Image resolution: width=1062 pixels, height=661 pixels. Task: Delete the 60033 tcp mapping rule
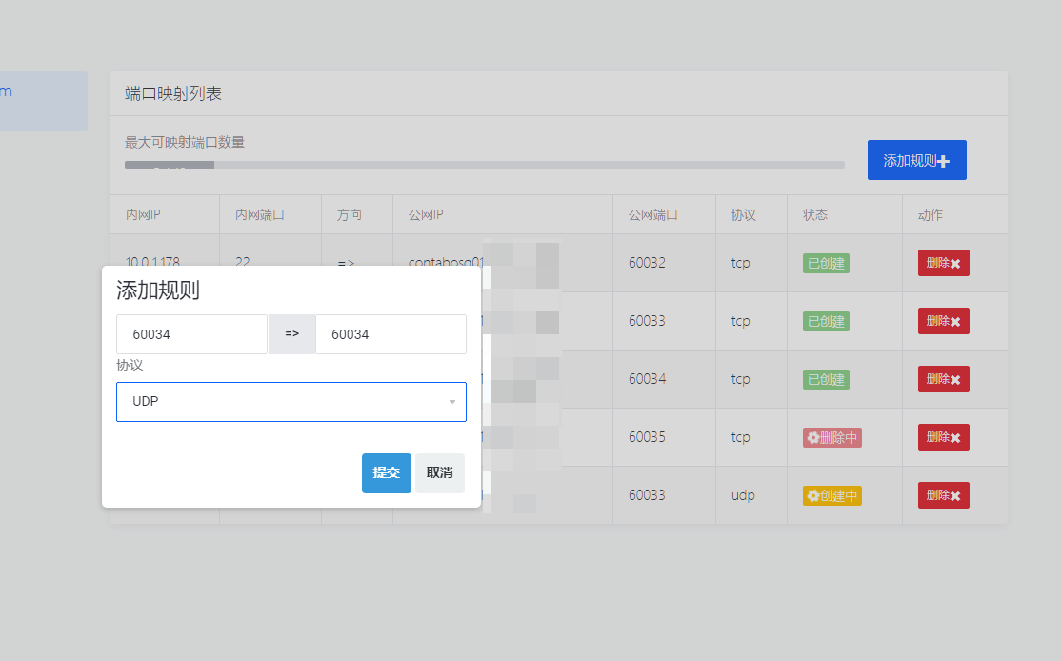pos(944,321)
